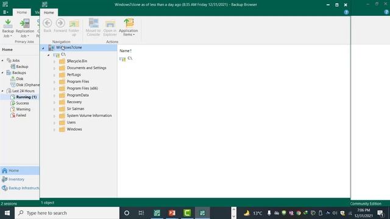
Task: Click help icon in Backup Browser
Action: click(346, 12)
